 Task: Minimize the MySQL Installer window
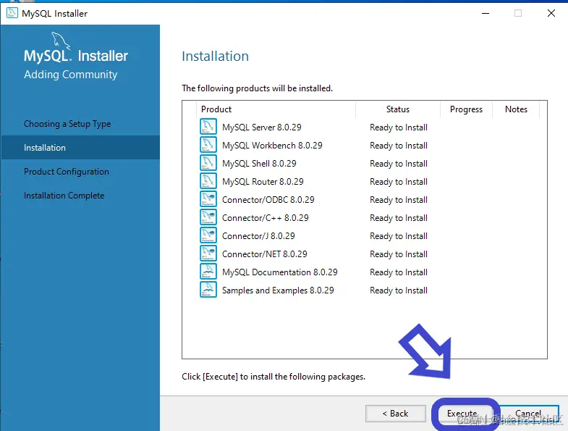486,14
